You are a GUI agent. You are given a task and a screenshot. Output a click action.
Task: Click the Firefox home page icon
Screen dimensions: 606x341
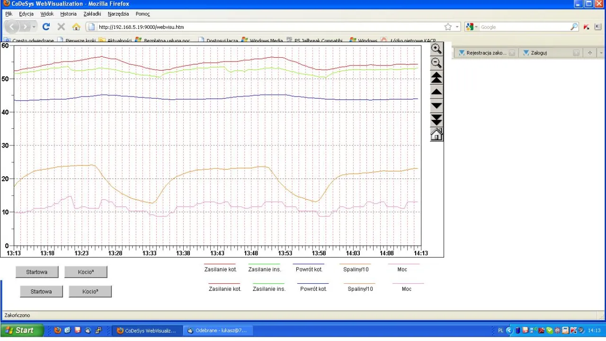(76, 27)
